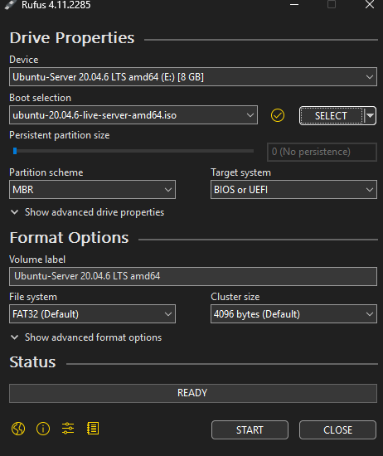Click the Drive Properties heading
Image resolution: width=383 pixels, height=456 pixels.
72,38
